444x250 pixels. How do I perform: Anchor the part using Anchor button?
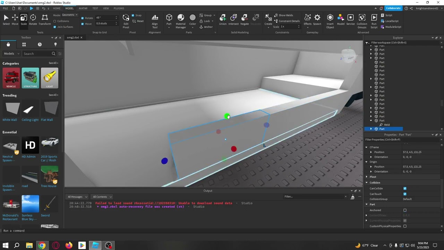(206, 27)
